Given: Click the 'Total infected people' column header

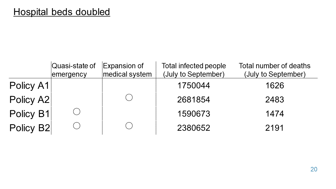Looking at the screenshot, I should tap(194, 70).
